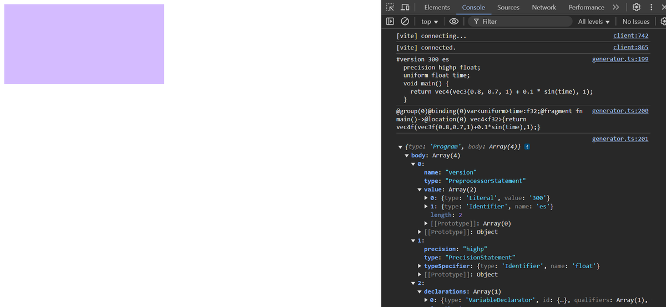Collapse the body: Array(4) node
The width and height of the screenshot is (666, 307).
(x=407, y=156)
